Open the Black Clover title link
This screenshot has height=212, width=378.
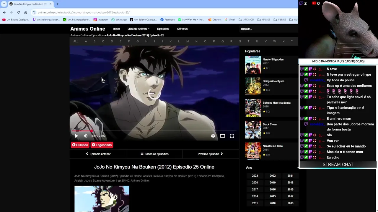pos(270,125)
